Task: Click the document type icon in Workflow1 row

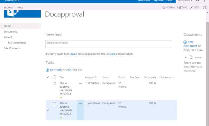Action: point(55,83)
